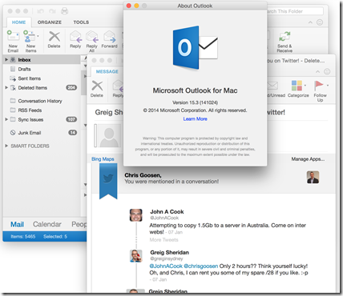Click Categorize icon in message window
Viewport: 343px width, 296px height.
pyautogui.click(x=297, y=86)
